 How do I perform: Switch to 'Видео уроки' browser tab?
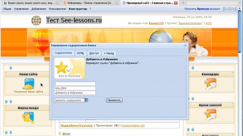31,3
